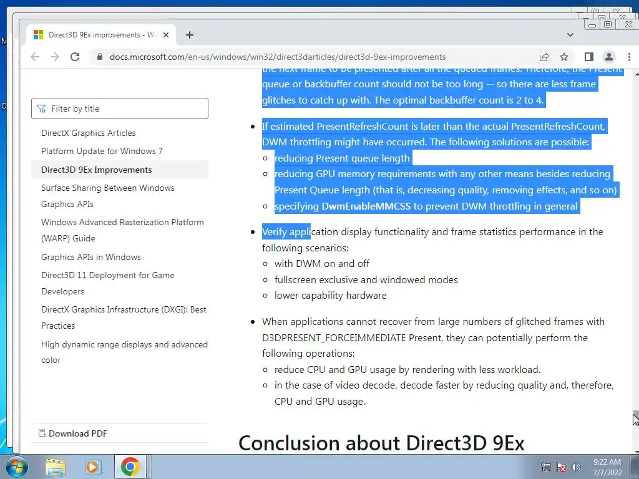Open DXGI Best Practices article
639x479 pixels.
[x=124, y=317]
